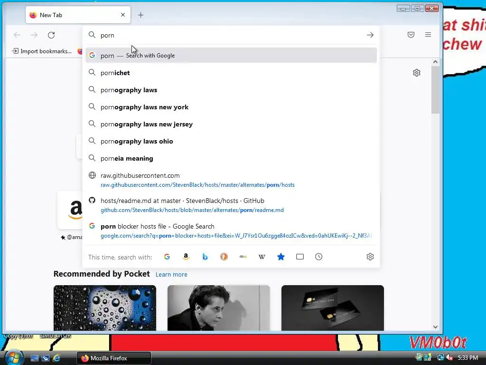This screenshot has width=486, height=365.
Task: Select the Search with Google suggestion
Action: pyautogui.click(x=231, y=56)
